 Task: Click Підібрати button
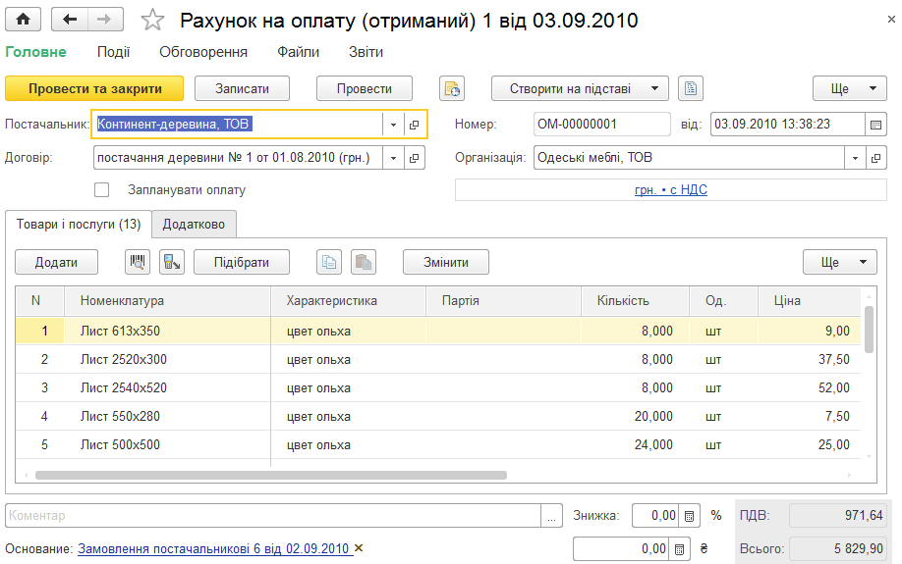242,263
